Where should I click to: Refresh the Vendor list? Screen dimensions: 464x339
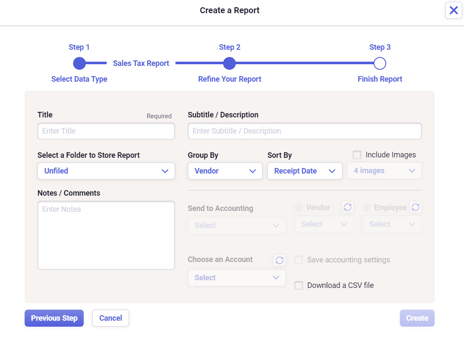348,207
